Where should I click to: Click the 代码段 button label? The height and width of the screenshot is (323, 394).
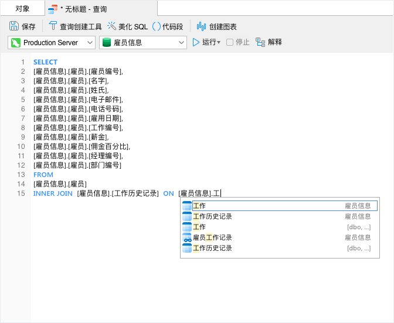172,26
